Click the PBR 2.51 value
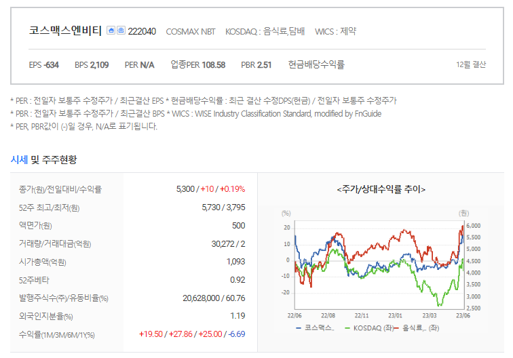Screen dimensions: 513x358 point(256,64)
